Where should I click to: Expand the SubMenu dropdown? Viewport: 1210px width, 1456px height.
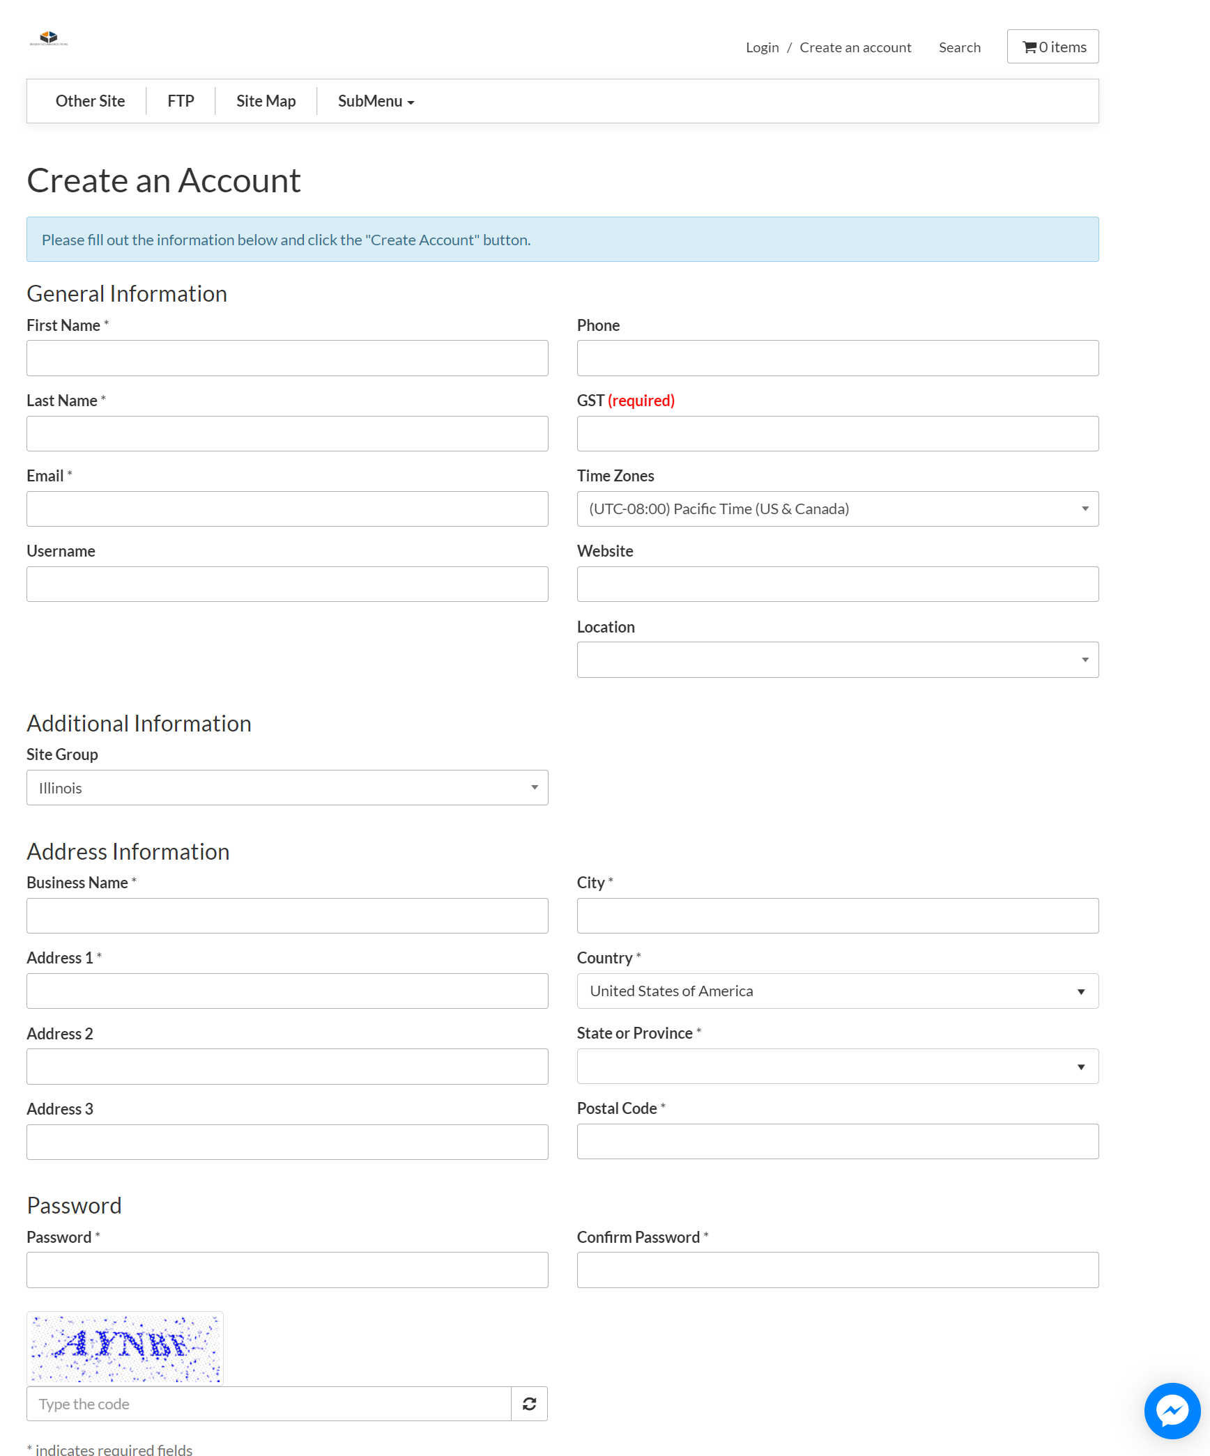(376, 101)
